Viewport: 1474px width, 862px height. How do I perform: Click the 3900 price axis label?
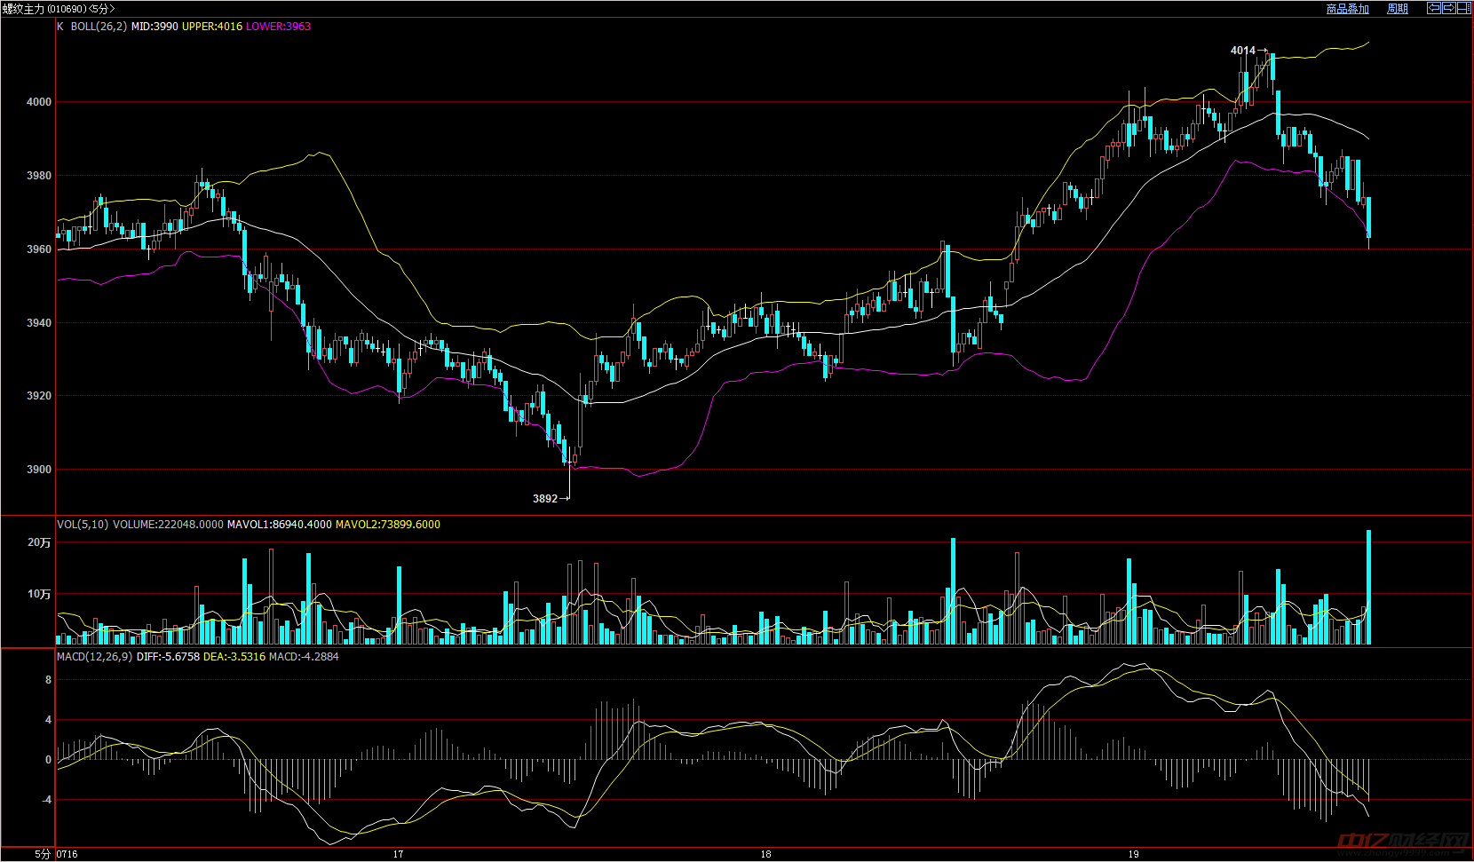(x=39, y=470)
